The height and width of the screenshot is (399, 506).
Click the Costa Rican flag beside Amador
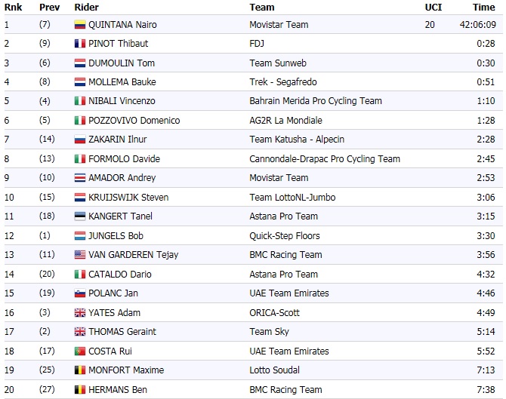pos(79,178)
